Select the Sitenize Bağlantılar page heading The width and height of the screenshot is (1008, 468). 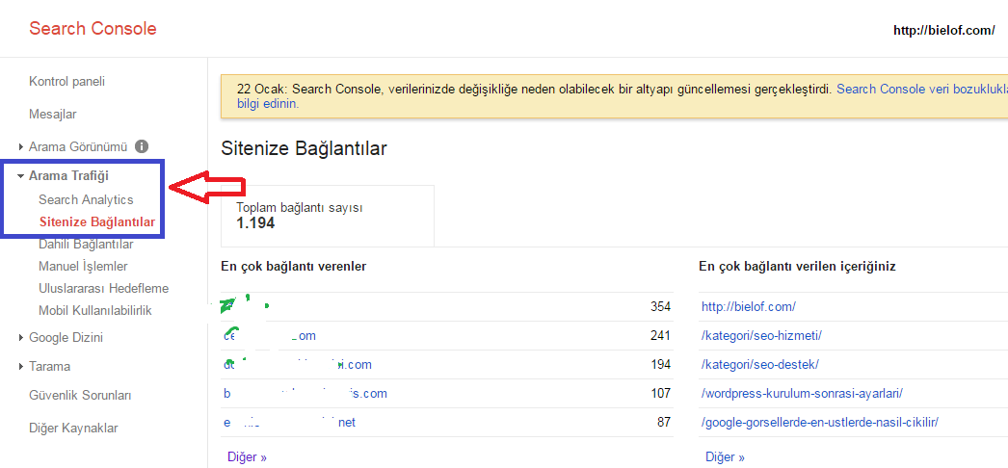pos(305,148)
